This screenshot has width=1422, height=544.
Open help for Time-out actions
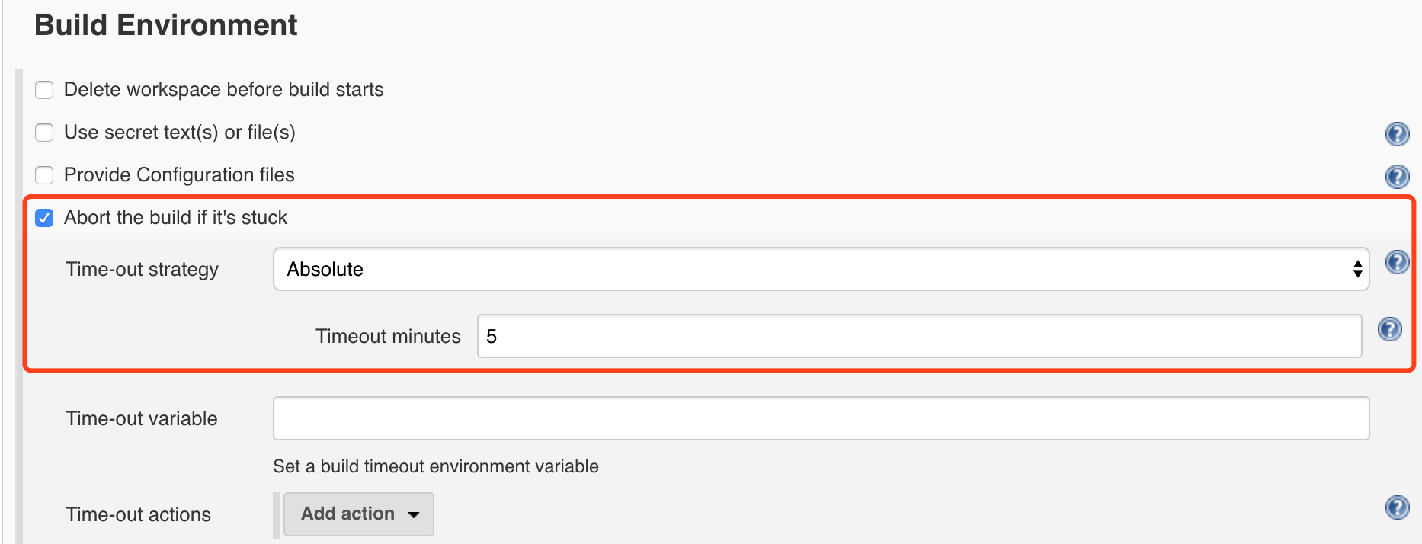[x=1397, y=507]
